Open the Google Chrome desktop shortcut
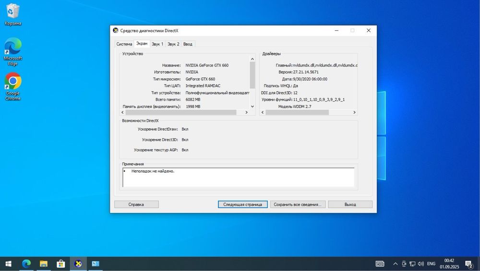 pyautogui.click(x=13, y=86)
